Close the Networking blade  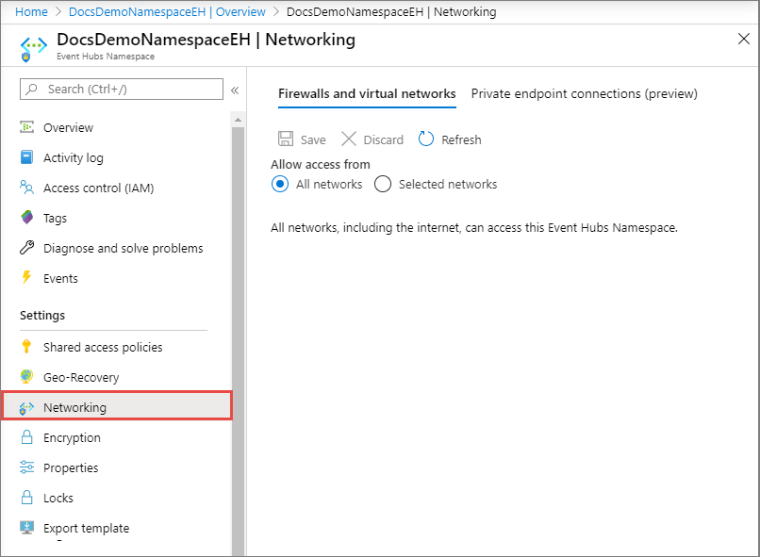point(744,39)
